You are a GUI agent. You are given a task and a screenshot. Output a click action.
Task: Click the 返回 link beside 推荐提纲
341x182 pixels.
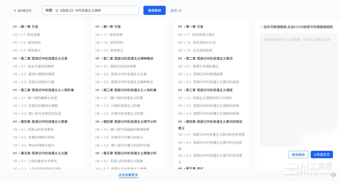pyautogui.click(x=173, y=11)
